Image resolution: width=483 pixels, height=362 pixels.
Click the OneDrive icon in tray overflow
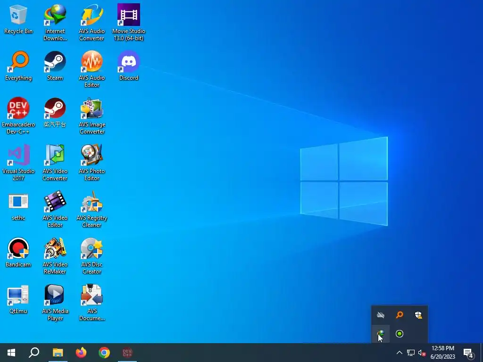click(381, 315)
